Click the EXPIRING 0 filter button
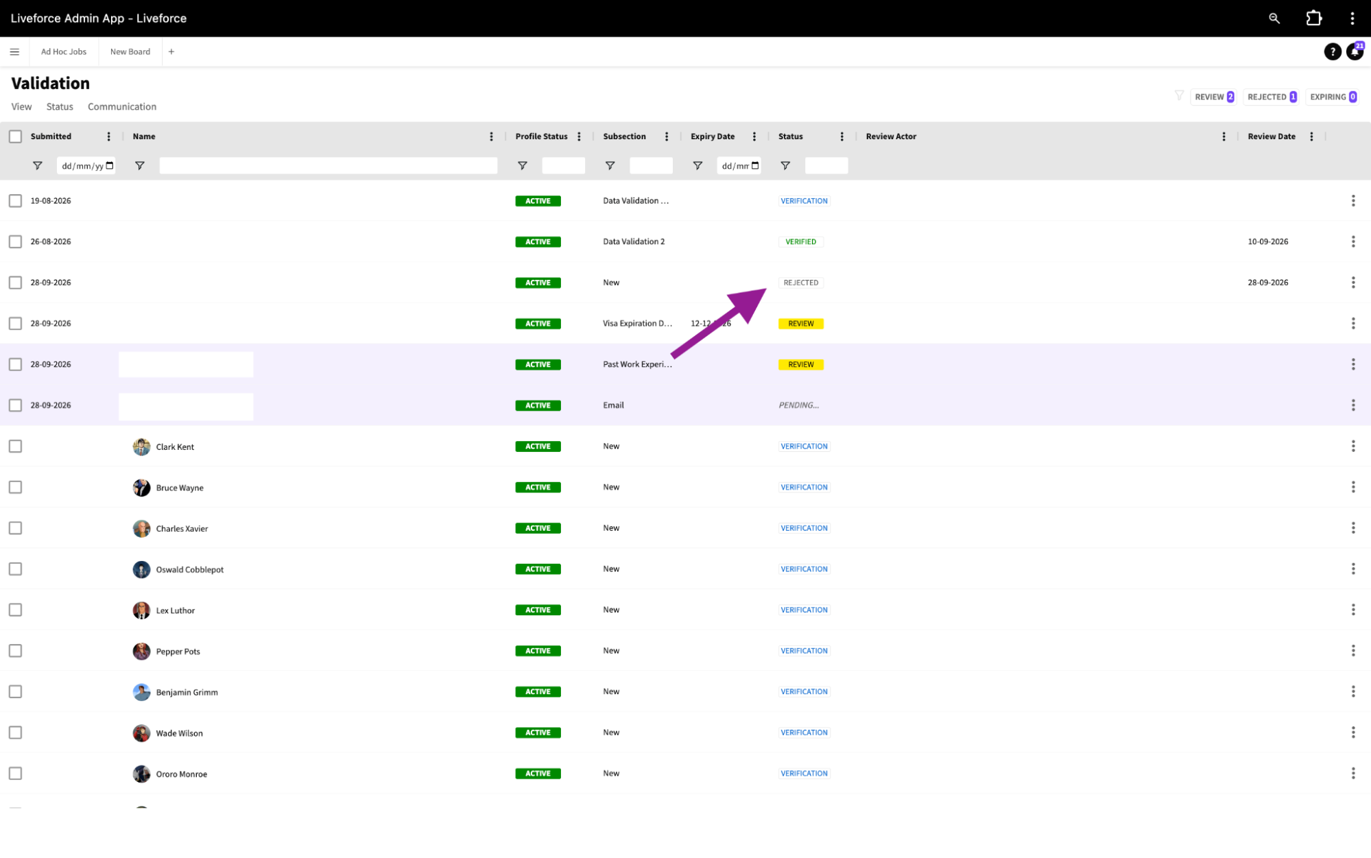 pos(1333,97)
